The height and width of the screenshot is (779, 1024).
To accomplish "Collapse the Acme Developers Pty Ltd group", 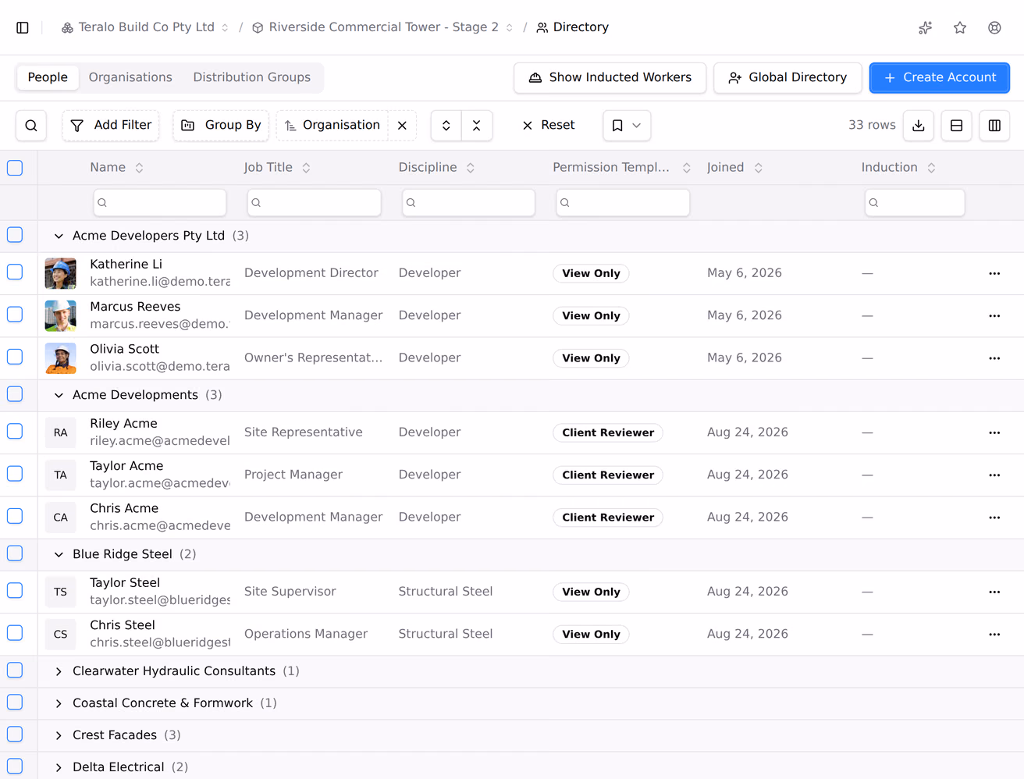I will [59, 236].
